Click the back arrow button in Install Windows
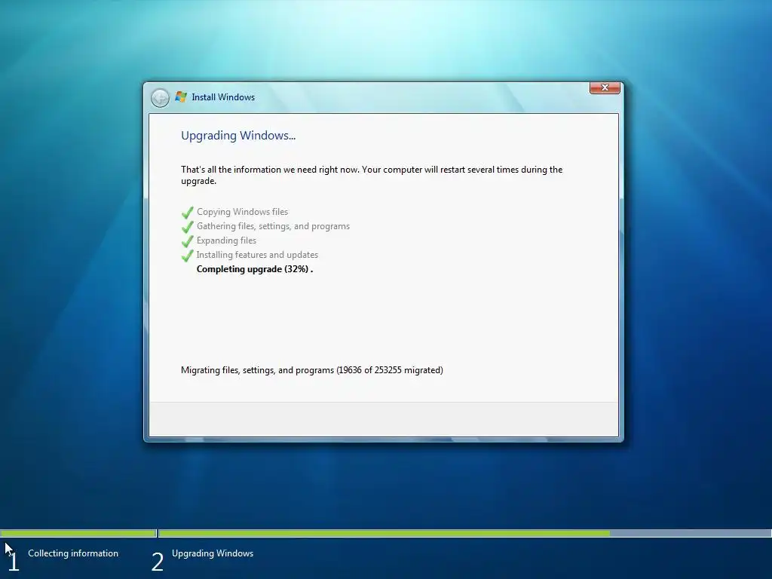This screenshot has width=772, height=579. (160, 98)
